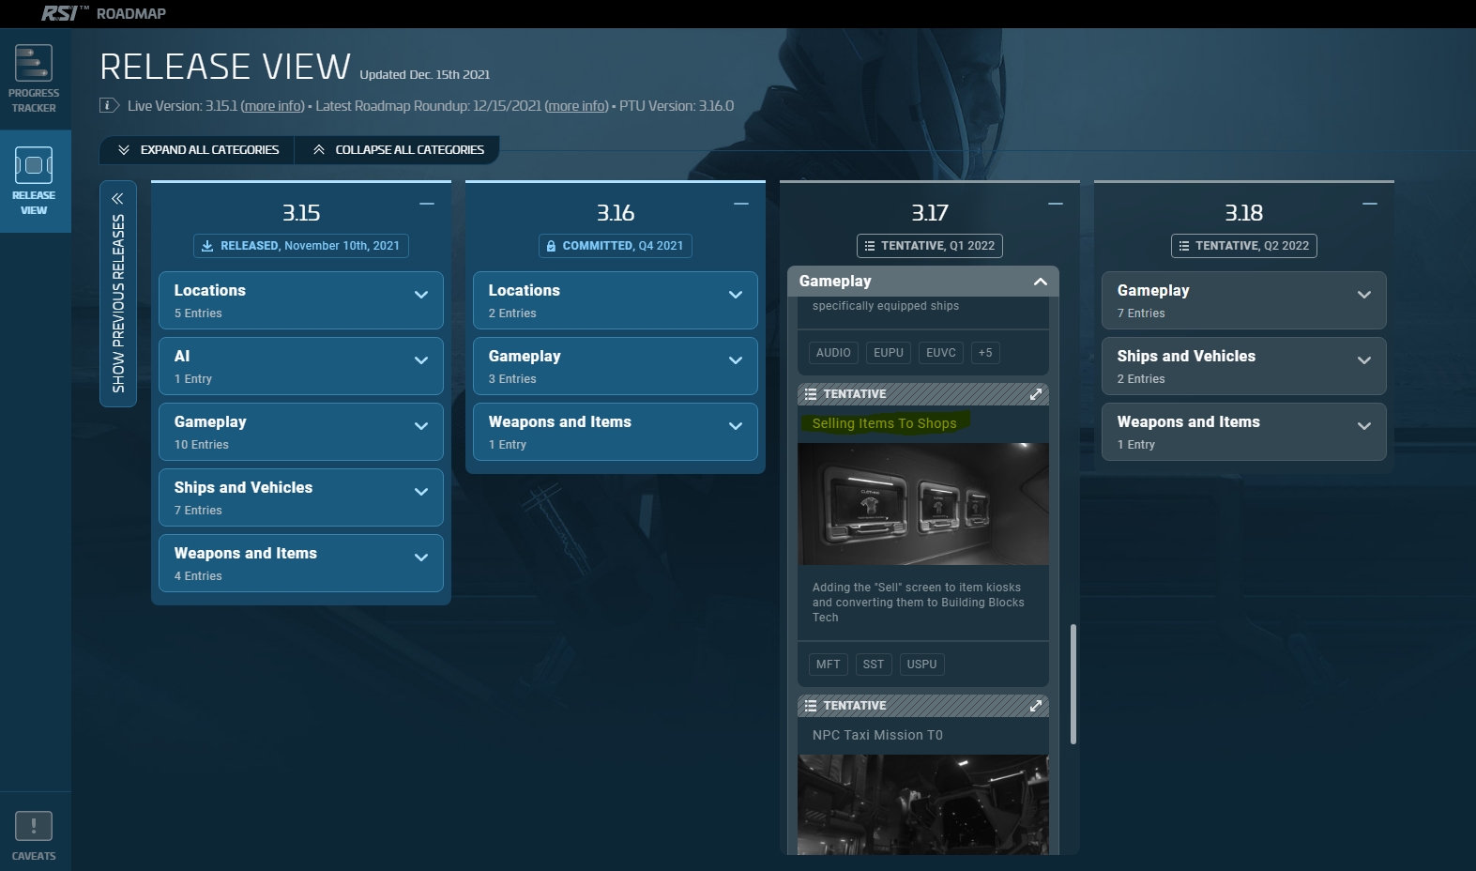Screen dimensions: 1476x871
Task: Show previous releases panel
Action: (x=118, y=293)
